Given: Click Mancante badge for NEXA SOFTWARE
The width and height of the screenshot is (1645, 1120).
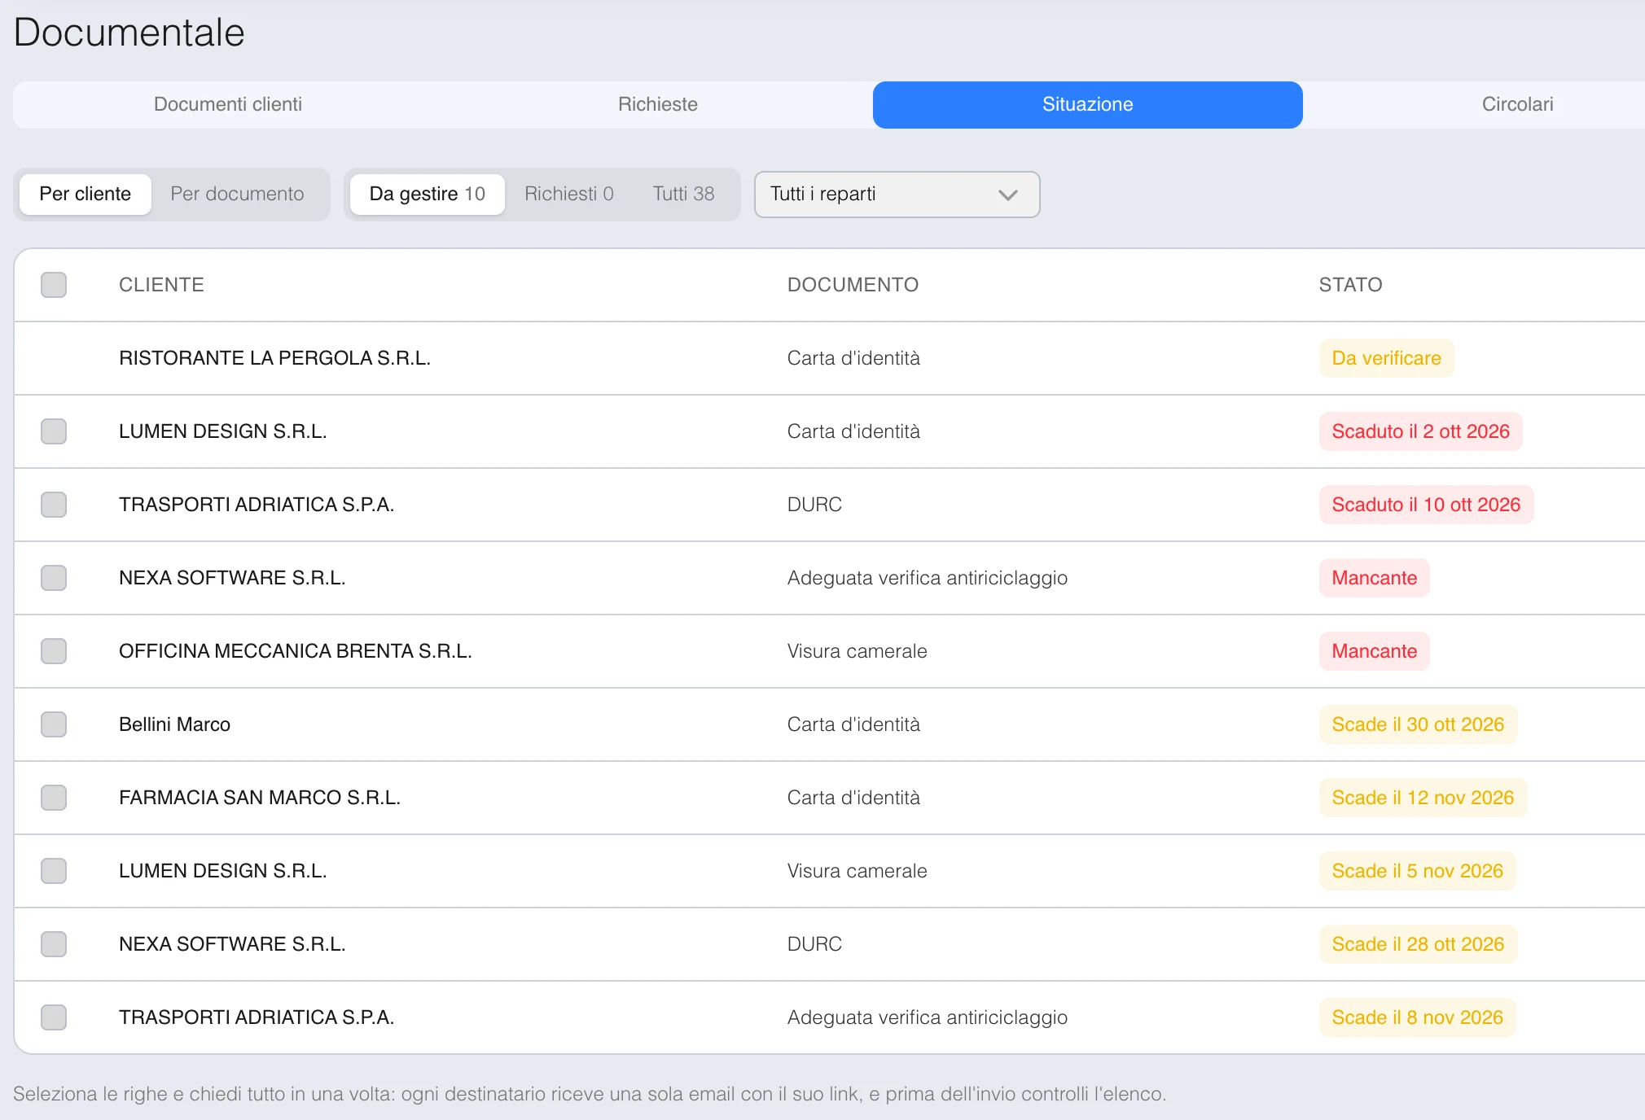Looking at the screenshot, I should [1374, 578].
